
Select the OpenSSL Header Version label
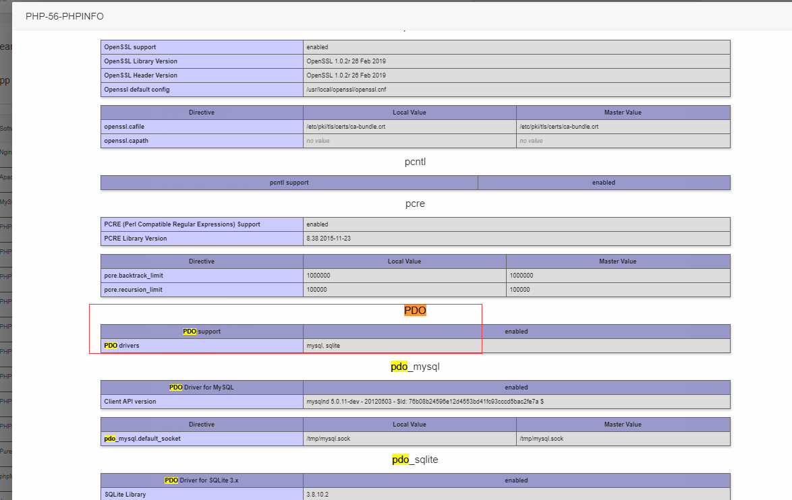[x=140, y=75]
